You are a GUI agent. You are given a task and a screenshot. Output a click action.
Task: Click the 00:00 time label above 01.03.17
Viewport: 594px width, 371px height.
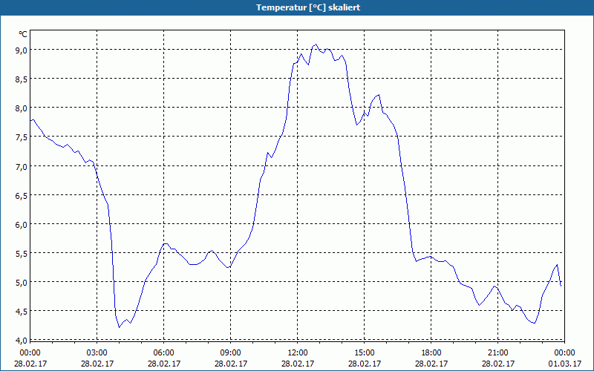click(564, 353)
